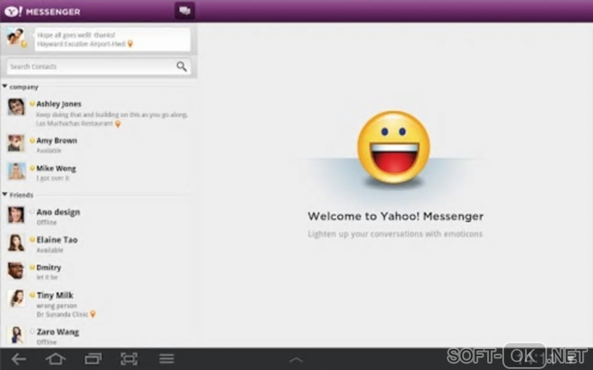593x370 pixels.
Task: Click Ashley Jones's status message text
Action: [x=112, y=114]
